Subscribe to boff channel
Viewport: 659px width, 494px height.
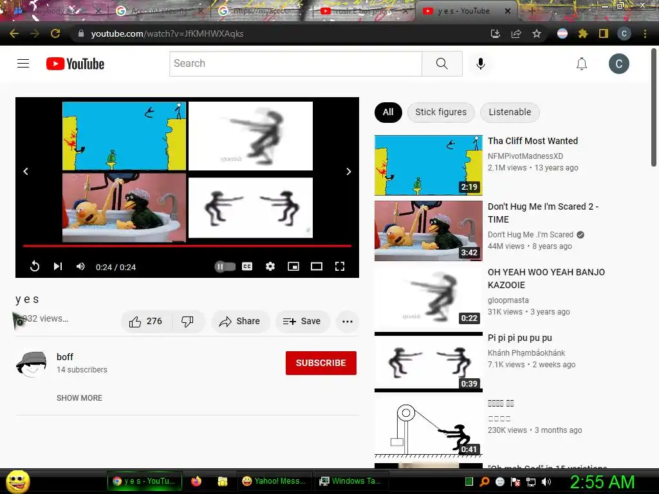(x=320, y=363)
